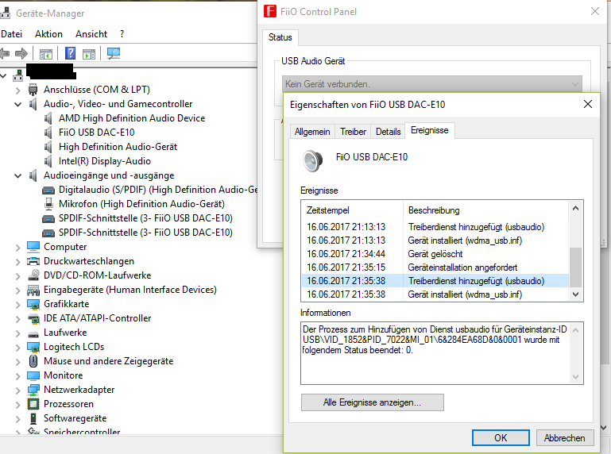611x454 pixels.
Task: Expand the Monitore node
Action: [x=18, y=376]
